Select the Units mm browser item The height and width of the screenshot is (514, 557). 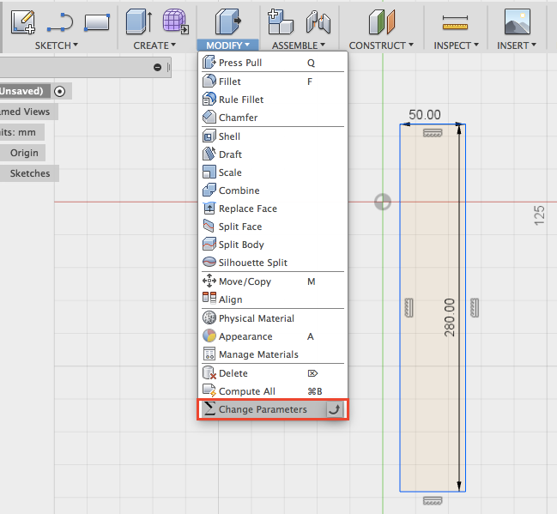[x=18, y=132]
